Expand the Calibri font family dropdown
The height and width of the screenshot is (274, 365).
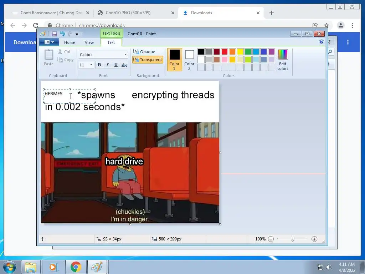click(126, 55)
